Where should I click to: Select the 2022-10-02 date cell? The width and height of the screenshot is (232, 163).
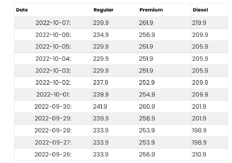pyautogui.click(x=53, y=83)
